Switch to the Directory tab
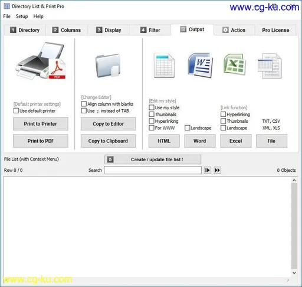 click(25, 30)
